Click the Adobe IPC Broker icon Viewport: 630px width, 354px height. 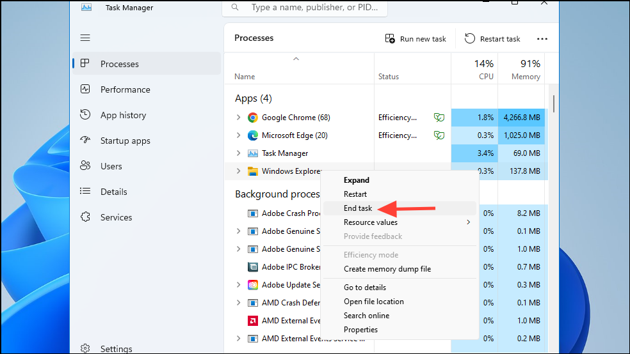coord(253,267)
